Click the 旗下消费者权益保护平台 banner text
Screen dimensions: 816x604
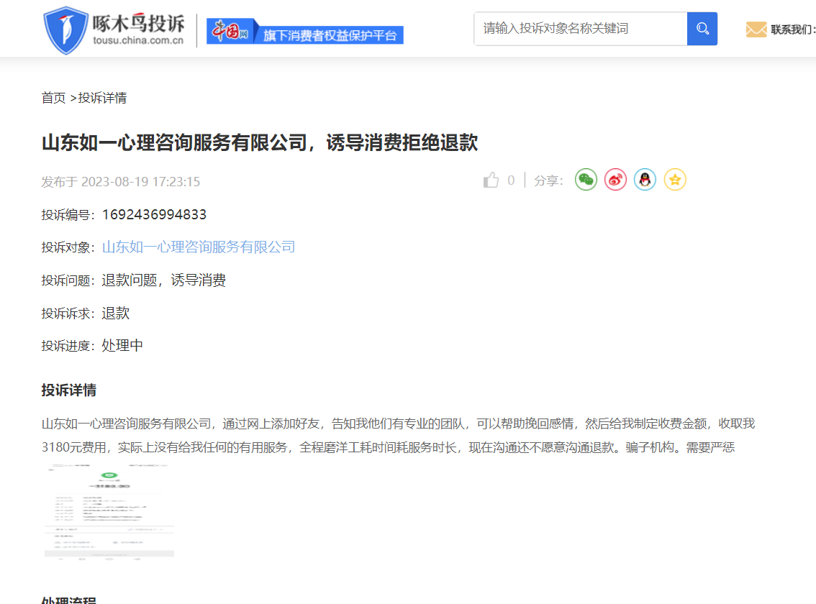point(330,35)
